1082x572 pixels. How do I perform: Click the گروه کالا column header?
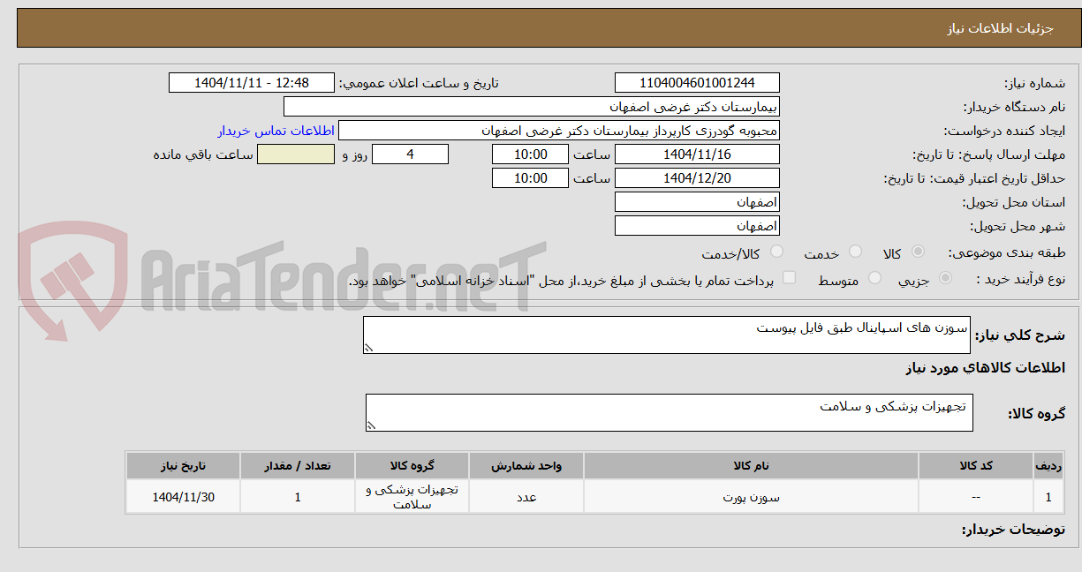(x=412, y=466)
